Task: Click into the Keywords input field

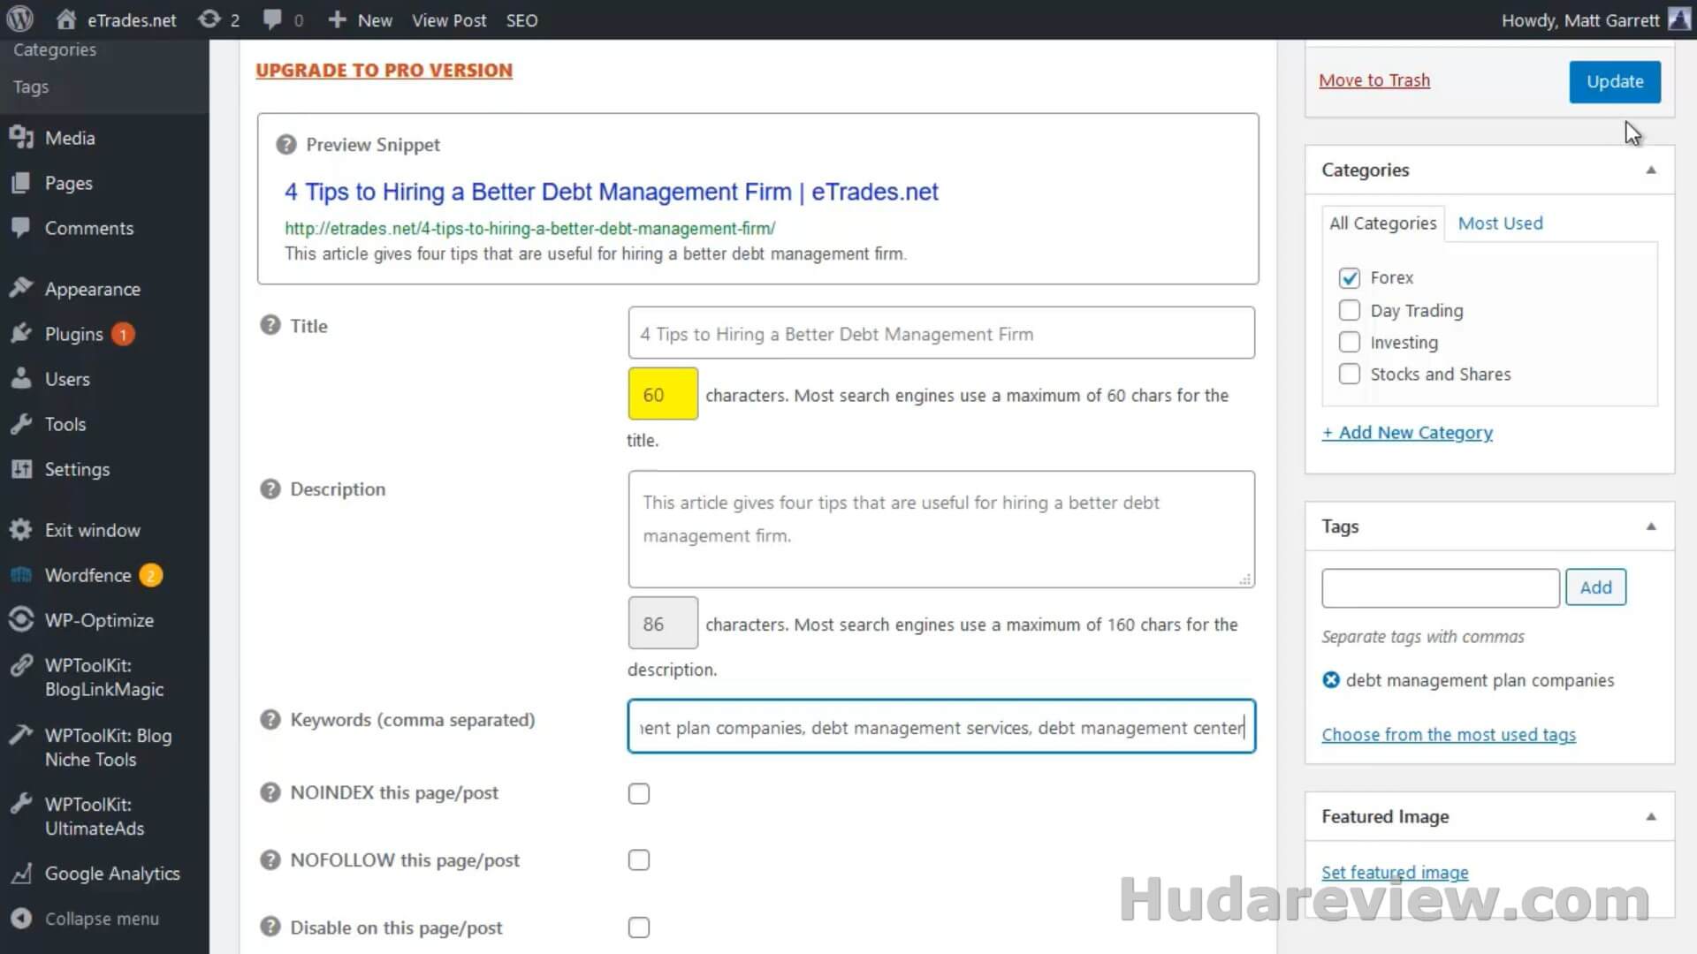Action: tap(941, 727)
